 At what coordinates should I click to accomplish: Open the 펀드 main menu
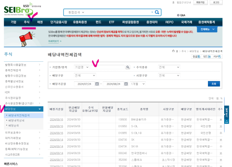tap(98, 22)
